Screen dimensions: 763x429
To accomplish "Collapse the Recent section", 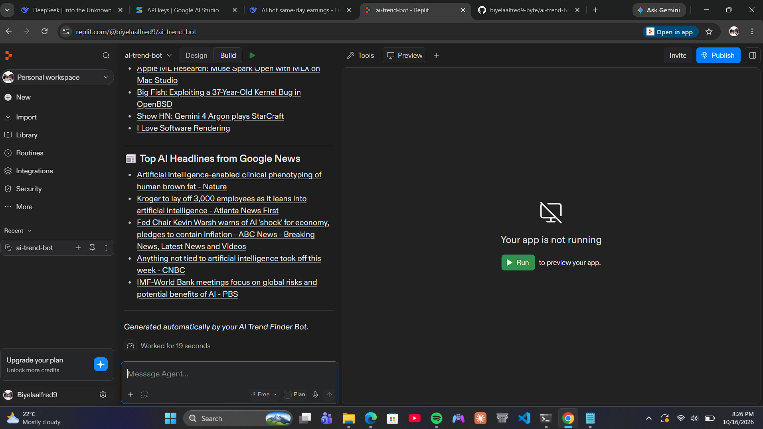I will (x=18, y=231).
